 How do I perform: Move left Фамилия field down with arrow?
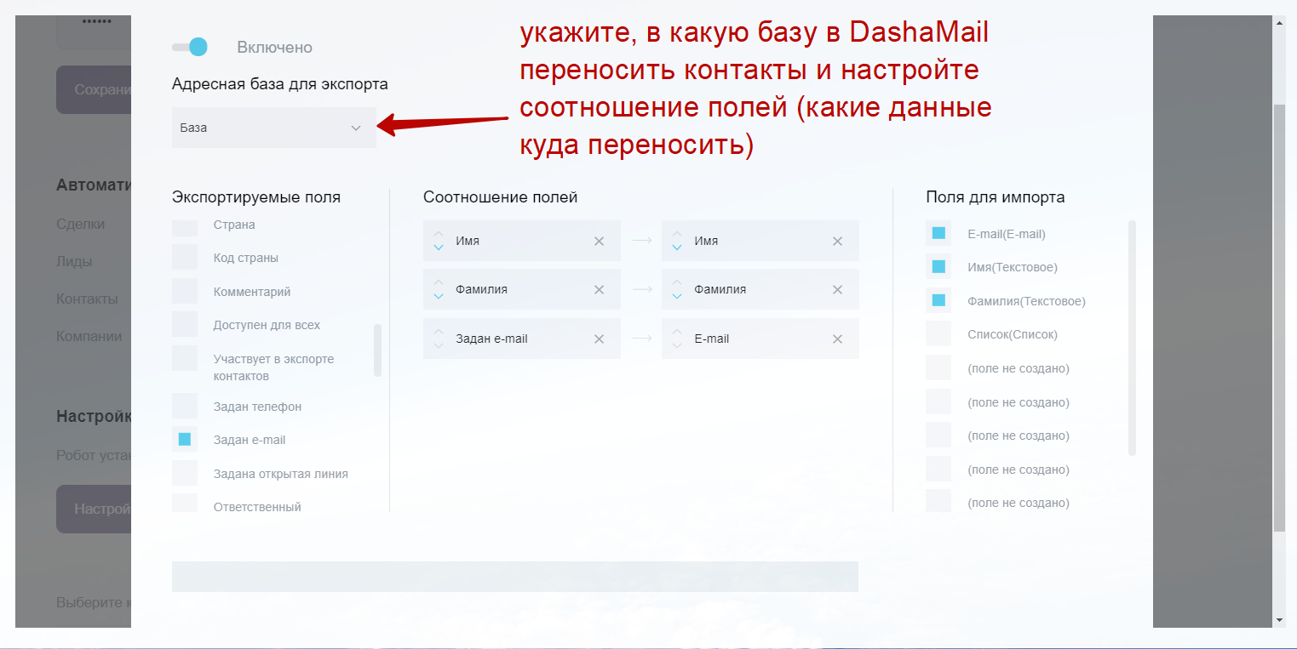click(x=439, y=296)
